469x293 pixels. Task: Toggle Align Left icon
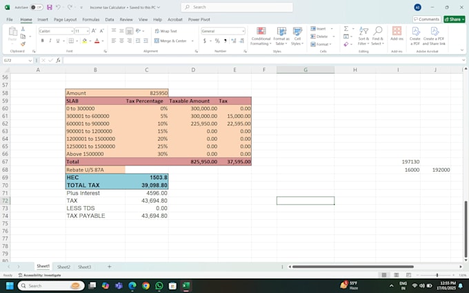point(114,41)
